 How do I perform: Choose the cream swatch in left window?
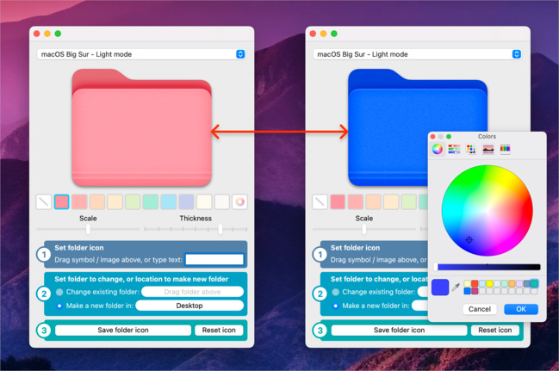[204, 201]
